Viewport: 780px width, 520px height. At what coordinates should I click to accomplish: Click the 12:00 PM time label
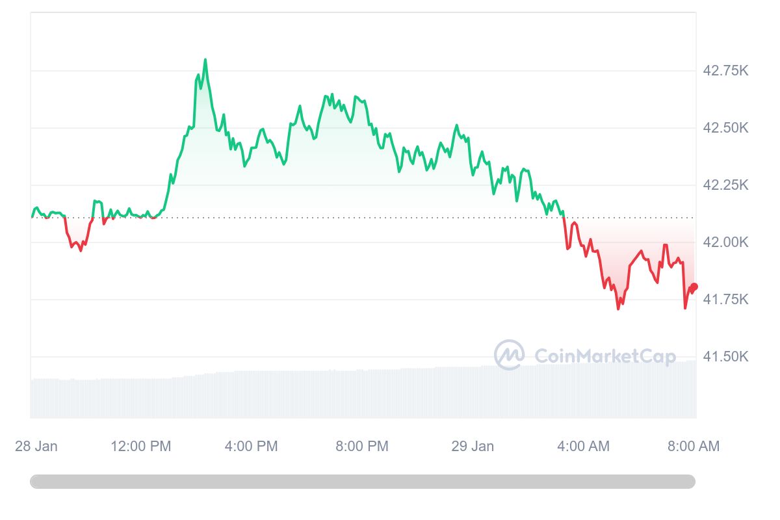pyautogui.click(x=141, y=447)
